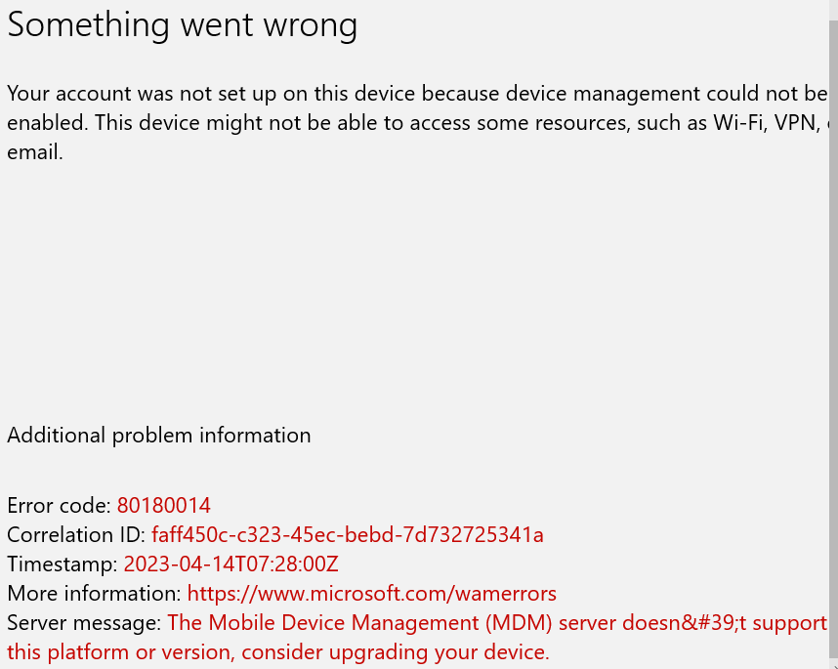Click the "Server message:" label
The height and width of the screenshot is (669, 838).
(84, 623)
